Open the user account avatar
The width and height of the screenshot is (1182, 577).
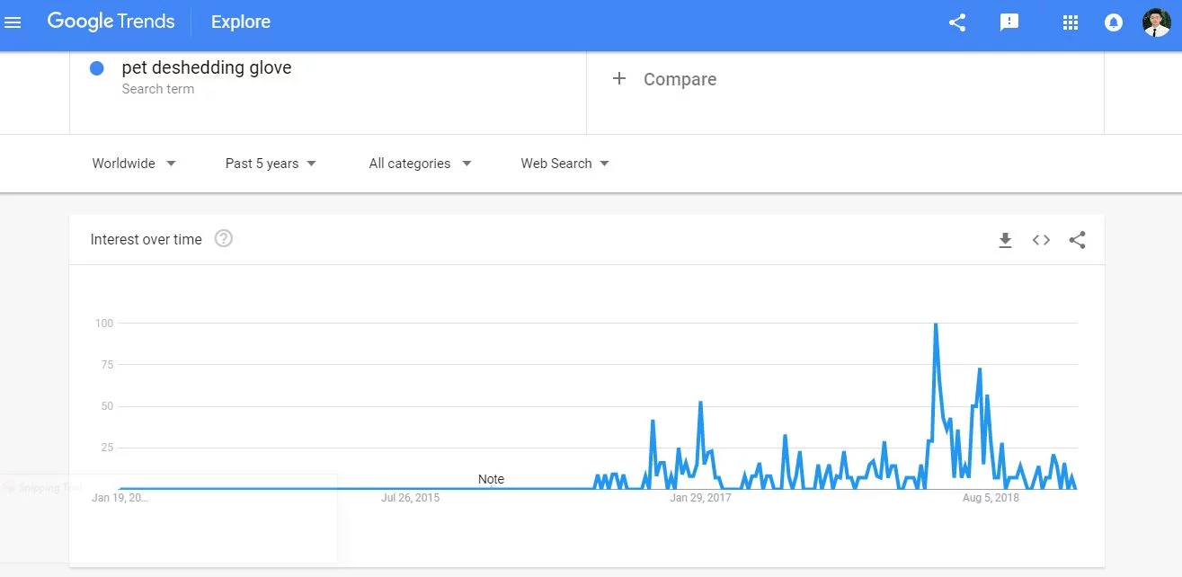pyautogui.click(x=1156, y=22)
